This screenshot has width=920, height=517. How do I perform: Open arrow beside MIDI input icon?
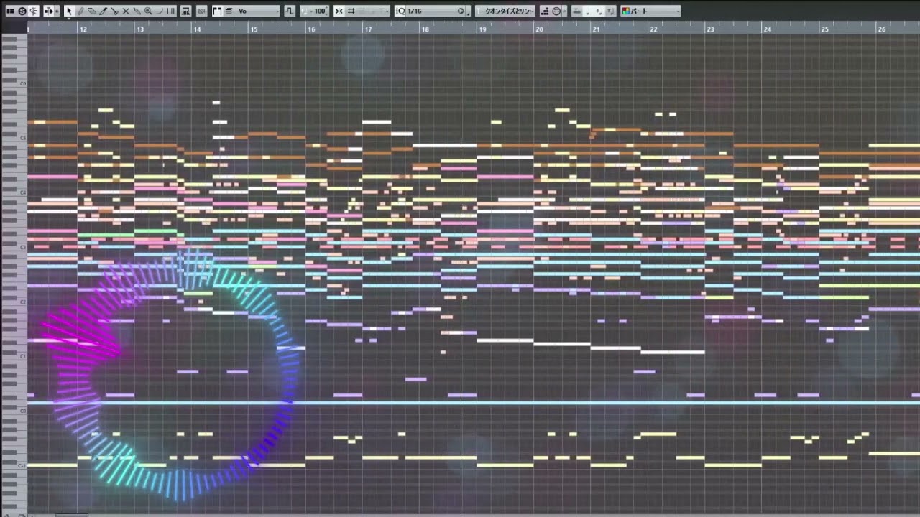[x=564, y=11]
